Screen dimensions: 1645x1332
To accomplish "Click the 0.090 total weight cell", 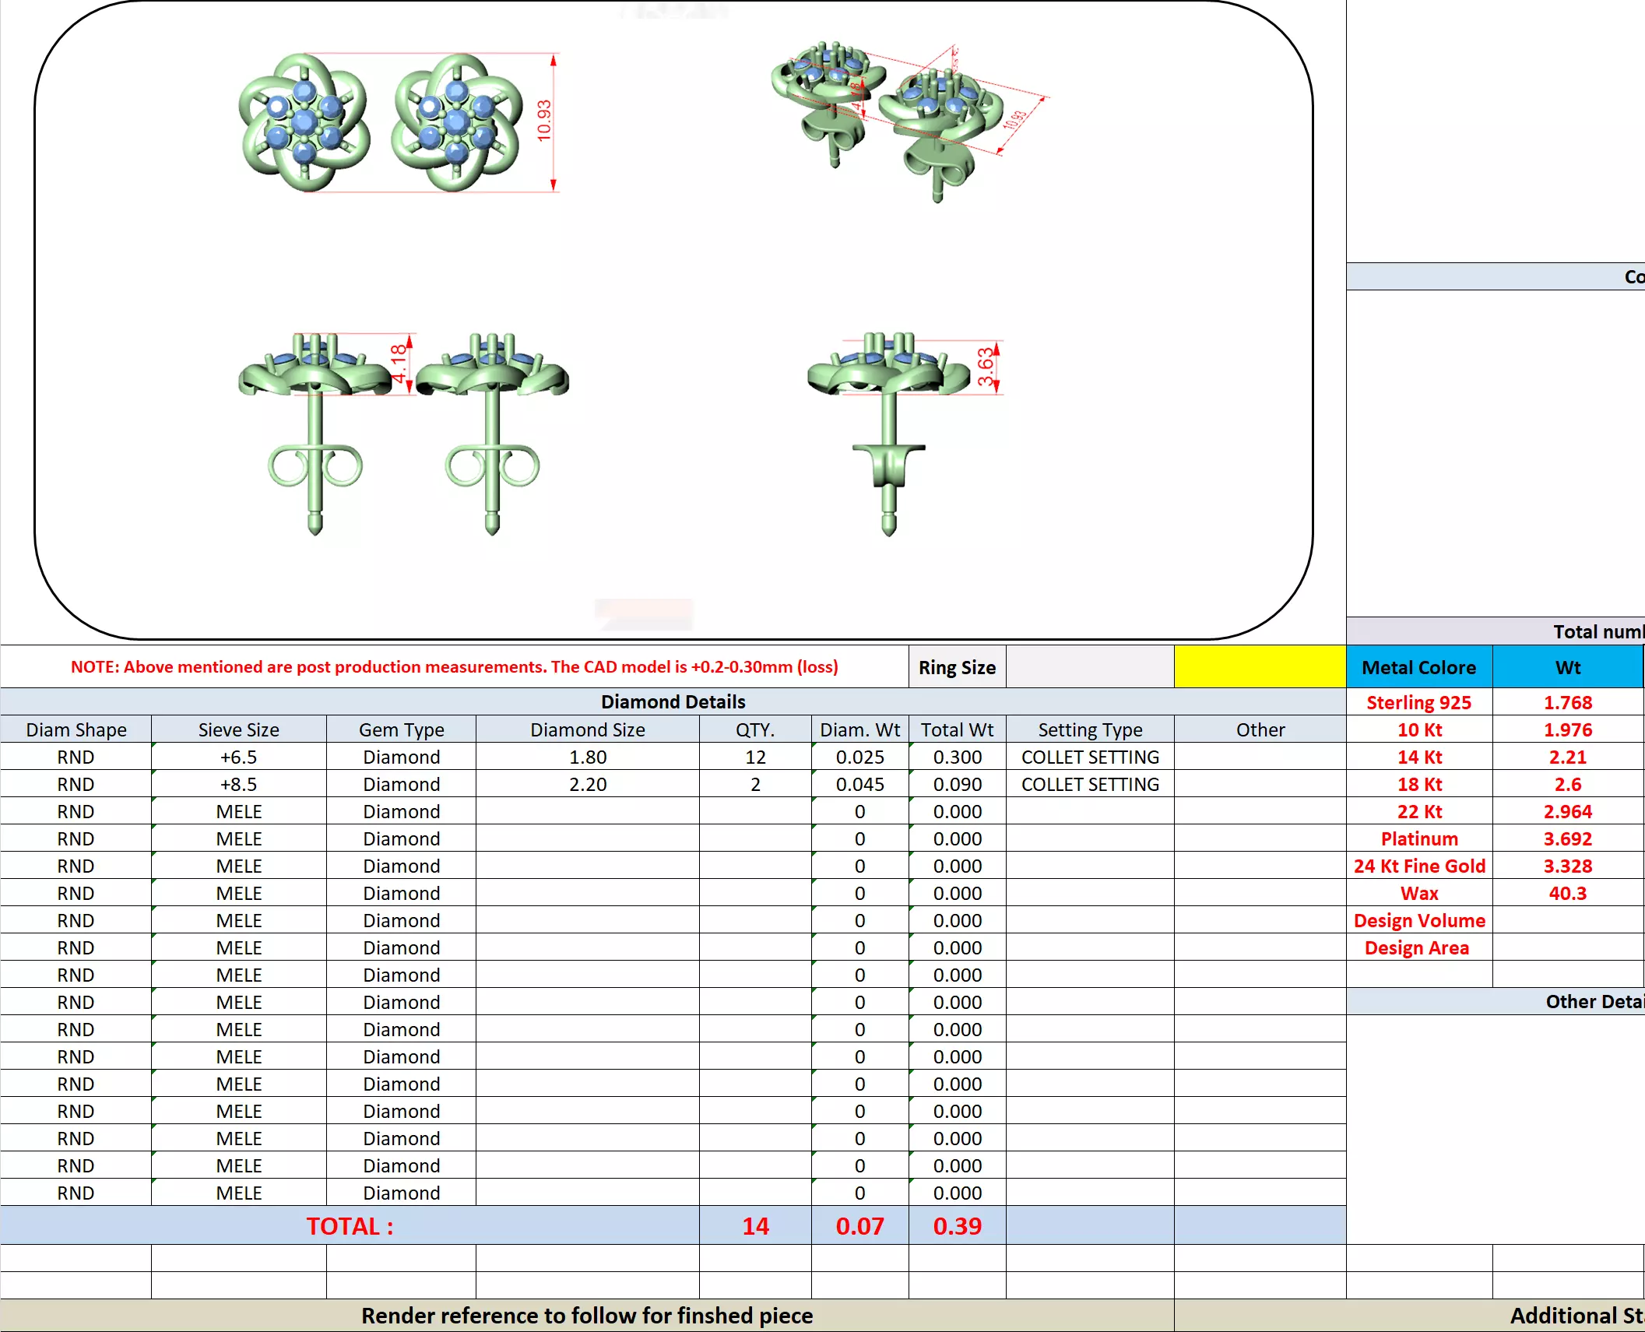I will point(958,784).
